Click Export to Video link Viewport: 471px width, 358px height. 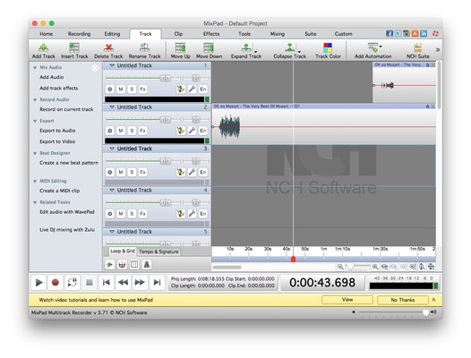pyautogui.click(x=57, y=141)
